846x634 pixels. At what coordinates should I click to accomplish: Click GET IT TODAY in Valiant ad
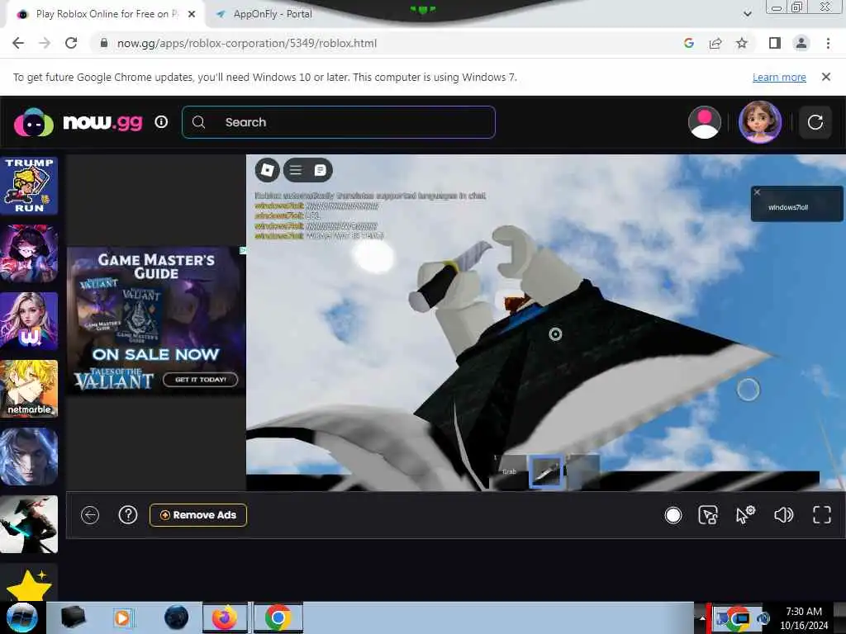(x=200, y=380)
